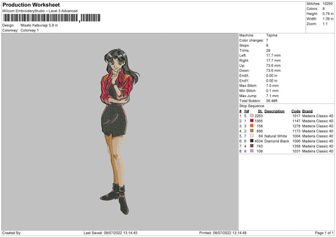Click the 'Description' column header

pos(274,111)
